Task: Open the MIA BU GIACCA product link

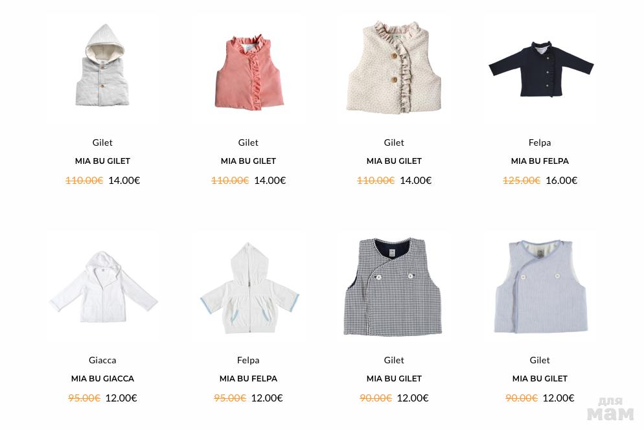Action: (102, 379)
